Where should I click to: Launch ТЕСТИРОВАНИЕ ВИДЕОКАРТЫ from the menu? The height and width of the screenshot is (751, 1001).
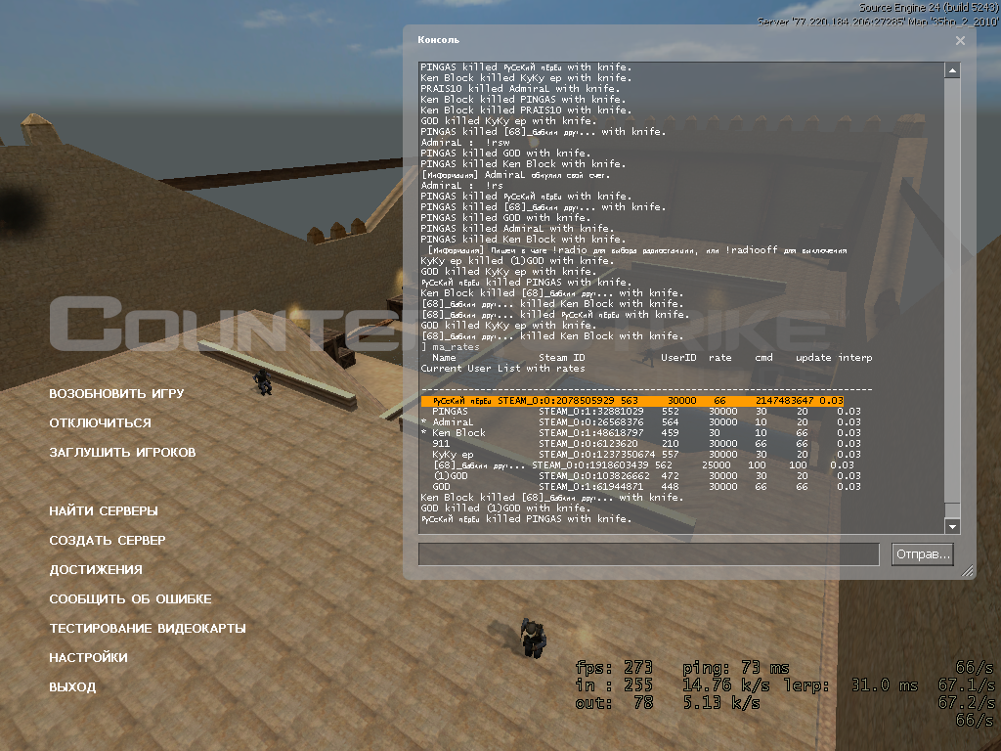coord(148,629)
